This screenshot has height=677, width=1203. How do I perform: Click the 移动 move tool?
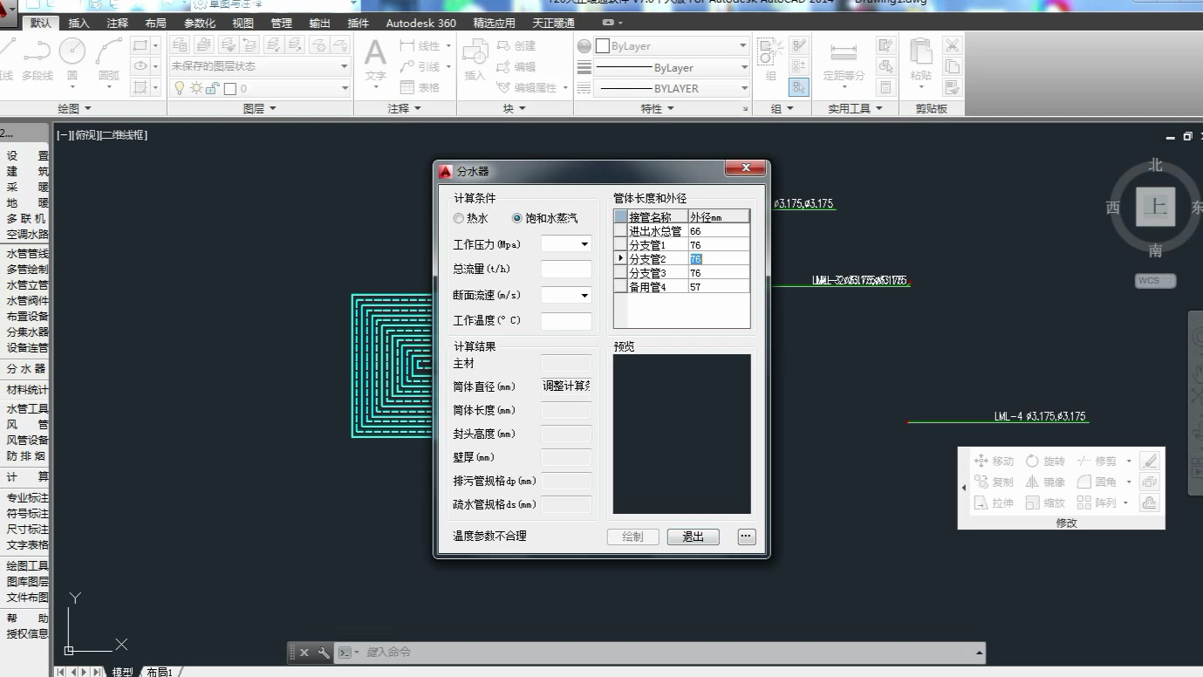coord(993,461)
